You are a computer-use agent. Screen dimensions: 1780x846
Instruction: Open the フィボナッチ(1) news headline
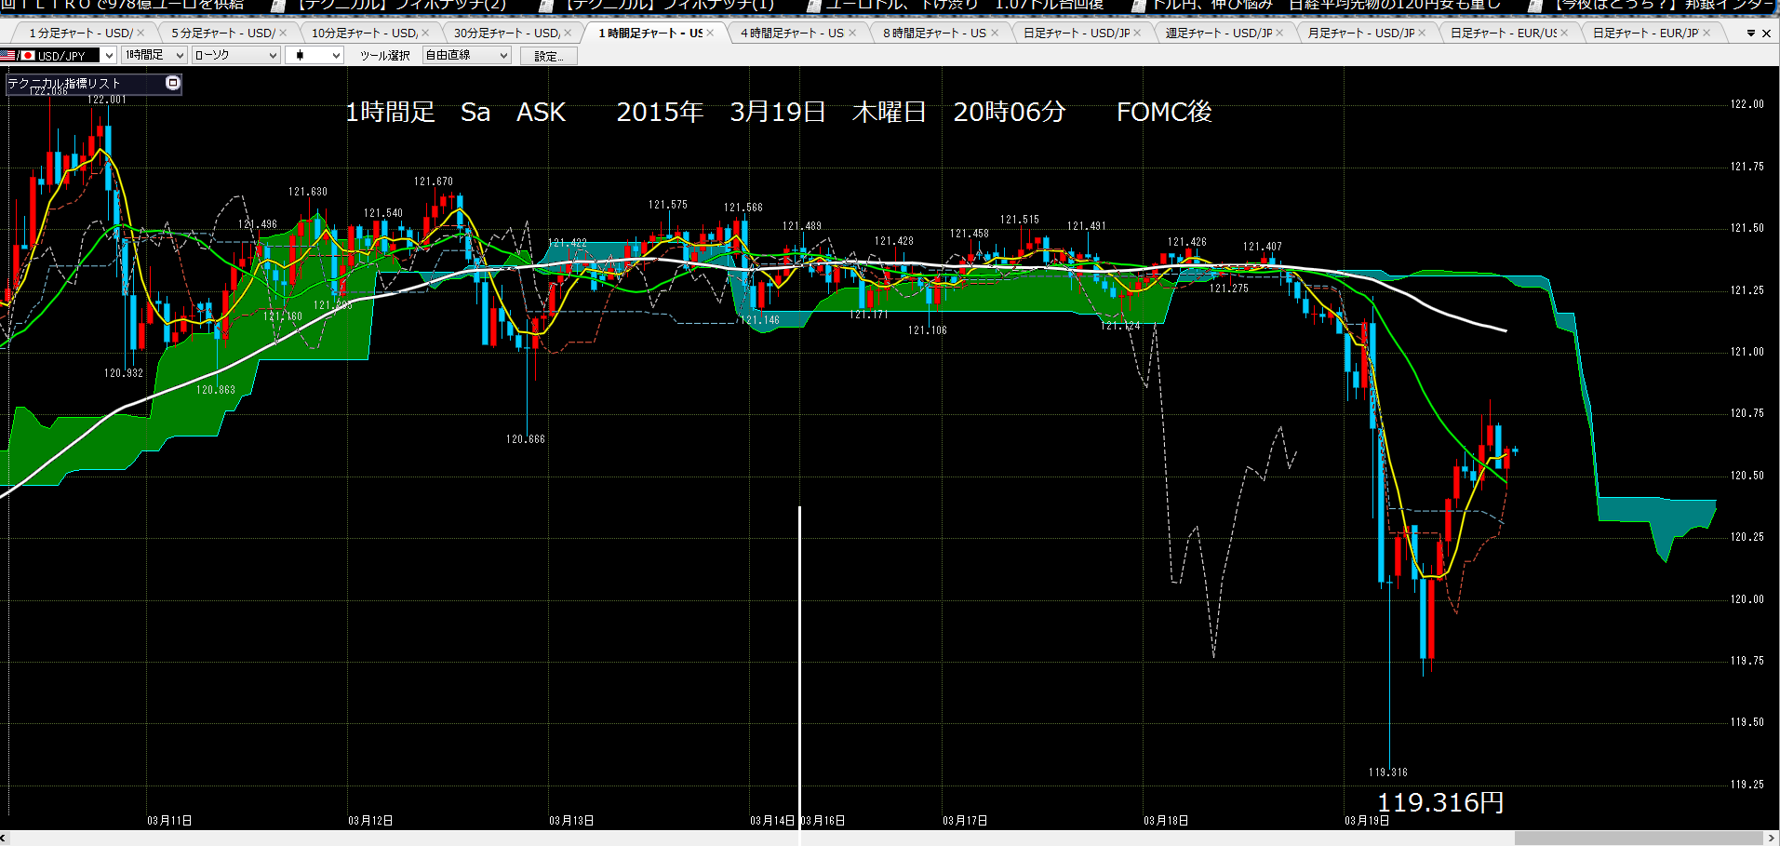(670, 5)
